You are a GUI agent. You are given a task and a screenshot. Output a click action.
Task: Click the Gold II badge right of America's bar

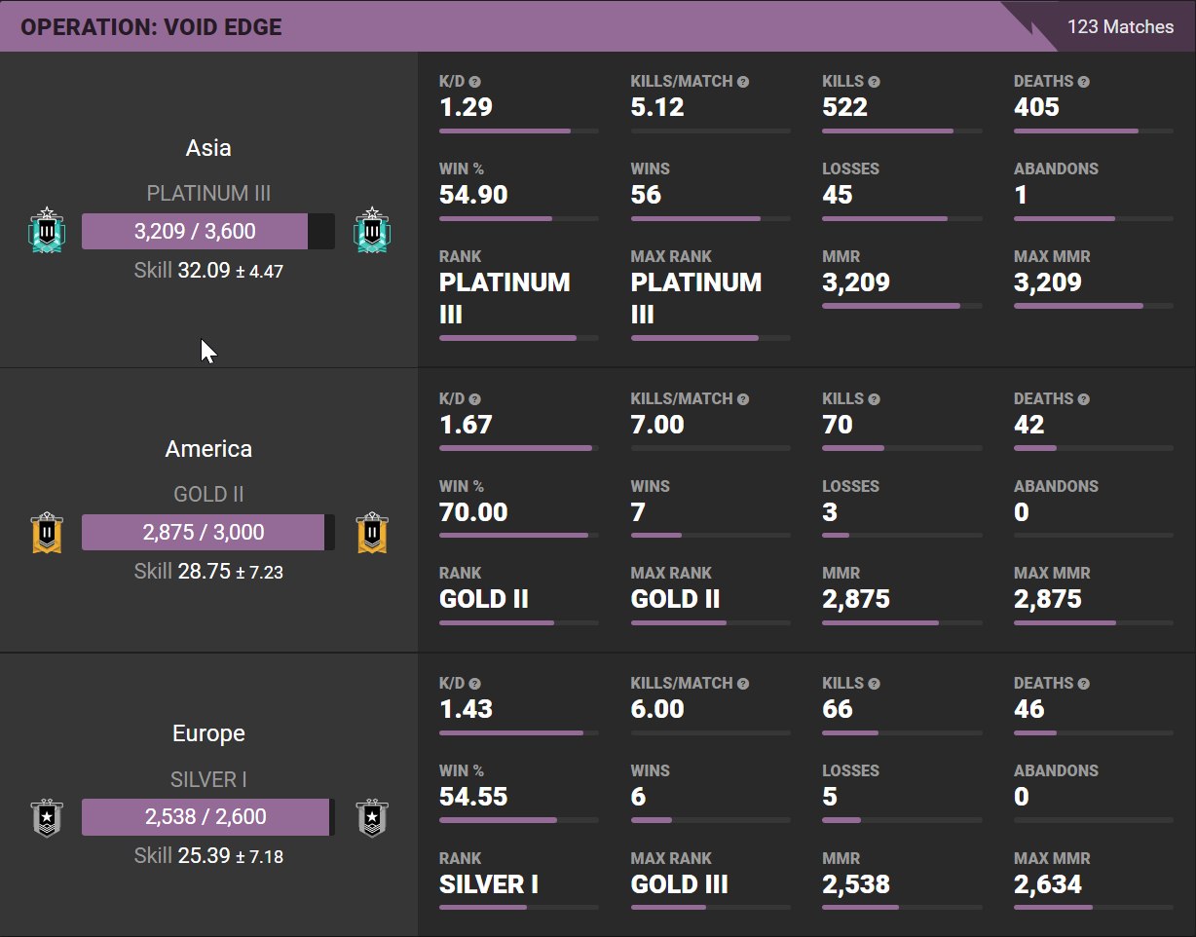point(372,532)
